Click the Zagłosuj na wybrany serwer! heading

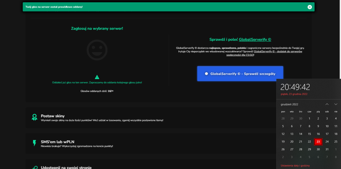(97, 29)
